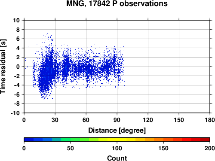Click the y-axis tick label '-8'
This screenshot has height=161, width=215.
17,104
